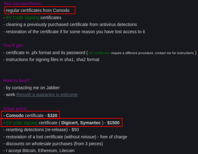Click the 'You'll get:' heading
Screen dimensions: 198x154
click(x=14, y=45)
